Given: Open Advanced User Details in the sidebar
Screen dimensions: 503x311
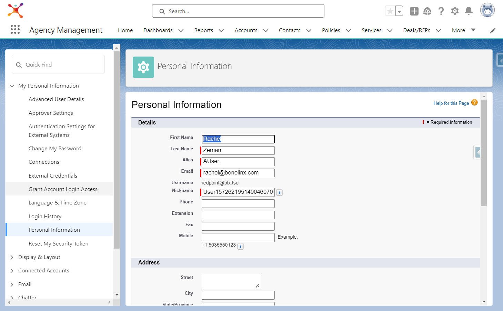Looking at the screenshot, I should coord(56,99).
